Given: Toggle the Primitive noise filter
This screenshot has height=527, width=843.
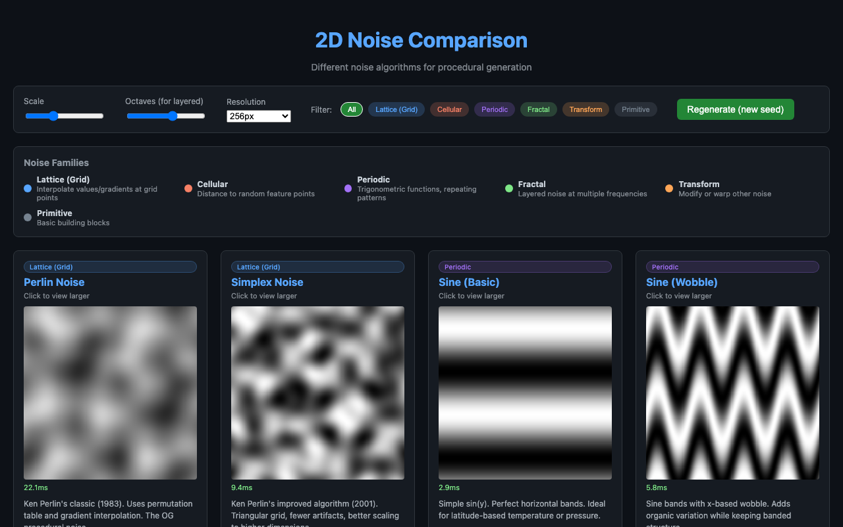Looking at the screenshot, I should point(636,109).
